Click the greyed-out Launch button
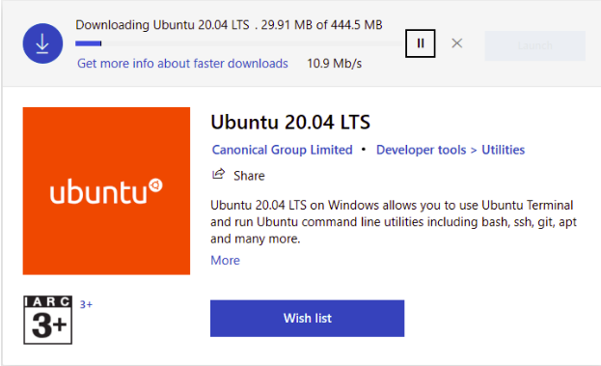The width and height of the screenshot is (601, 366). [535, 45]
